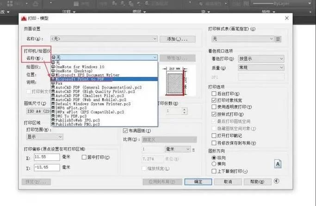Check 居中打印 checkbox
Screen dimensions: 316x206
coord(84,157)
